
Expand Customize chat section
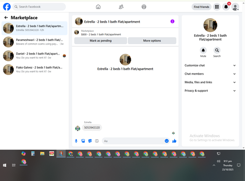[x=210, y=65]
